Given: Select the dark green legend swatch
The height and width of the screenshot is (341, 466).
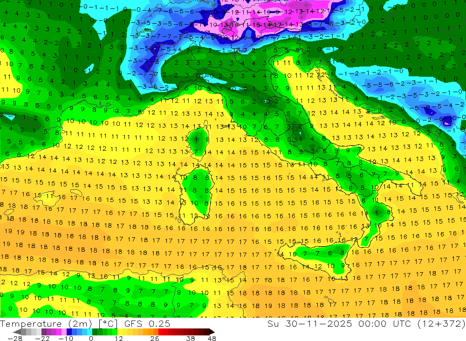Looking at the screenshot, I should coord(95,332).
